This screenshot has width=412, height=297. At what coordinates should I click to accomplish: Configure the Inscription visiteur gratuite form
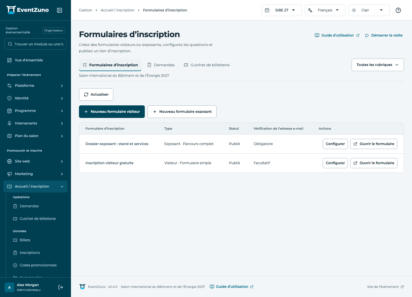point(335,163)
